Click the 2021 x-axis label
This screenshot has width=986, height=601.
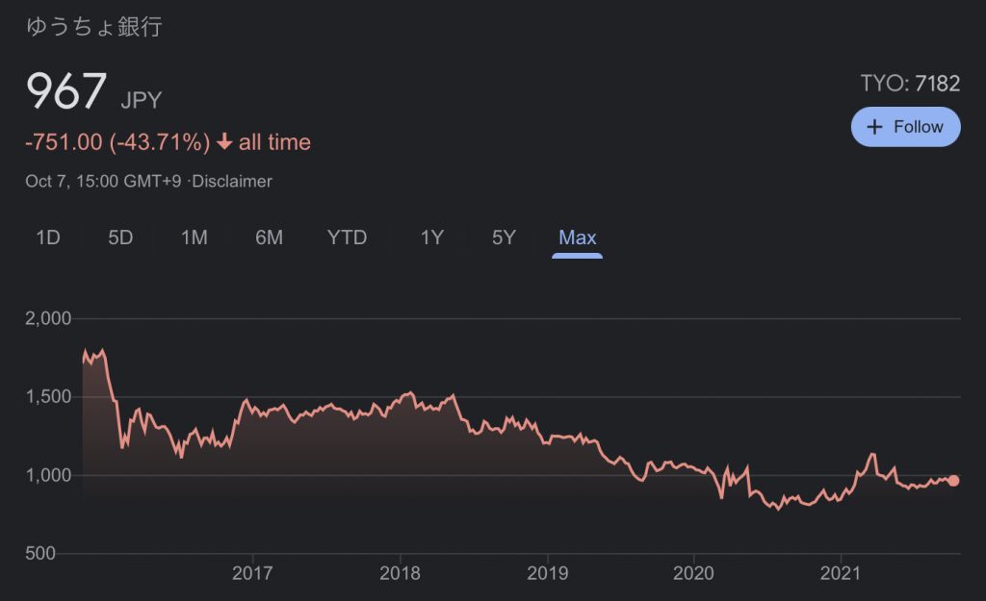[841, 574]
